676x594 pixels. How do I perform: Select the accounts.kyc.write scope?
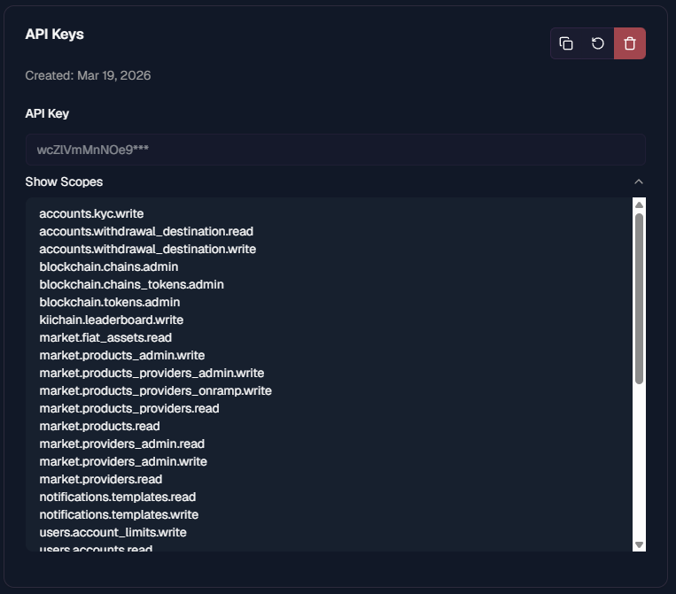(x=91, y=213)
